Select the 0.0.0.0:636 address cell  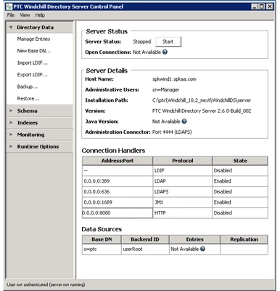click(x=118, y=191)
